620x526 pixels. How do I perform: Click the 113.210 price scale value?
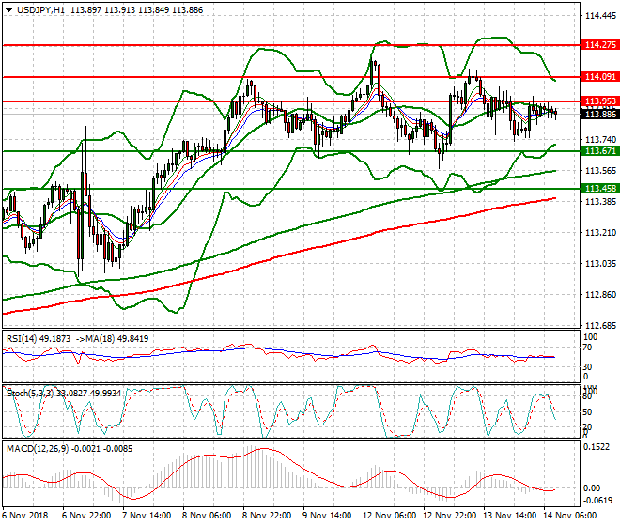coord(600,233)
